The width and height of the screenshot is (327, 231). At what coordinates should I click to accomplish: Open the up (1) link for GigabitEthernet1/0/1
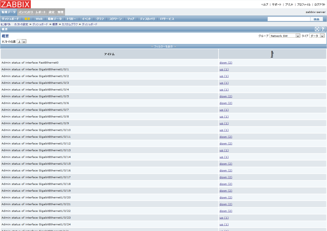[x=224, y=69]
